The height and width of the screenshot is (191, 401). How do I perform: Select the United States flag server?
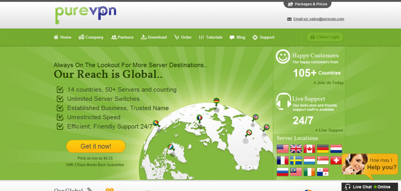[282, 149]
